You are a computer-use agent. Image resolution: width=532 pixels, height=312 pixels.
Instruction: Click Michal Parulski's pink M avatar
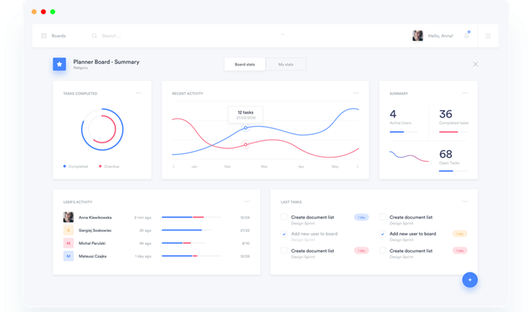point(68,243)
